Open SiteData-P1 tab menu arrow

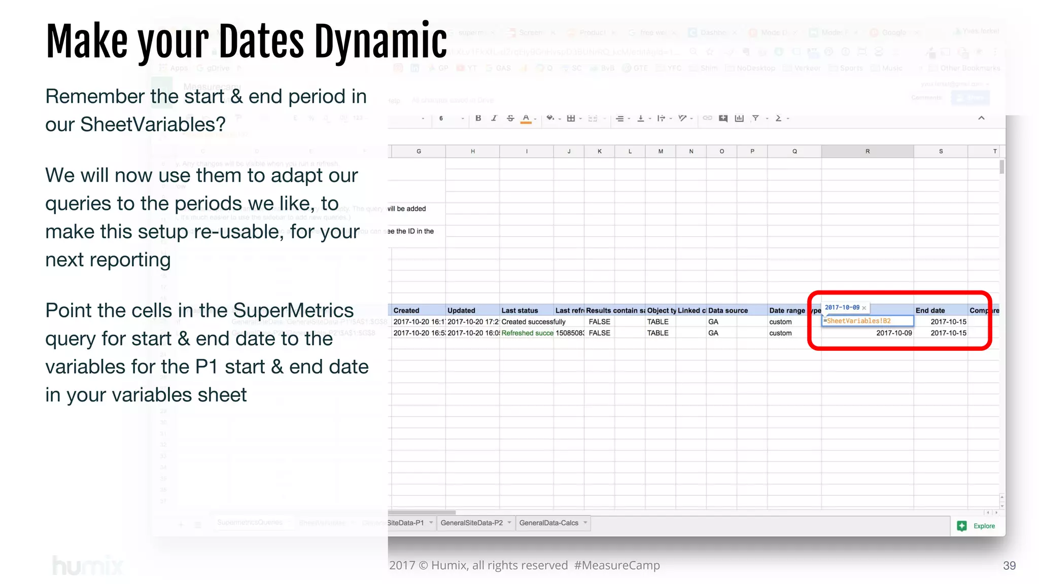431,523
